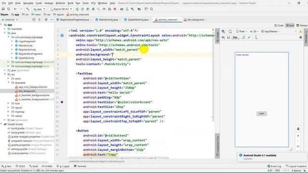Open the API 30 version dropdown
This screenshot has width=308, height=173.
click(x=254, y=31)
